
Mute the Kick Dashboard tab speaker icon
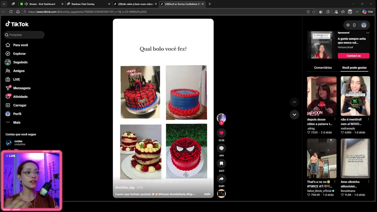pos(26,4)
